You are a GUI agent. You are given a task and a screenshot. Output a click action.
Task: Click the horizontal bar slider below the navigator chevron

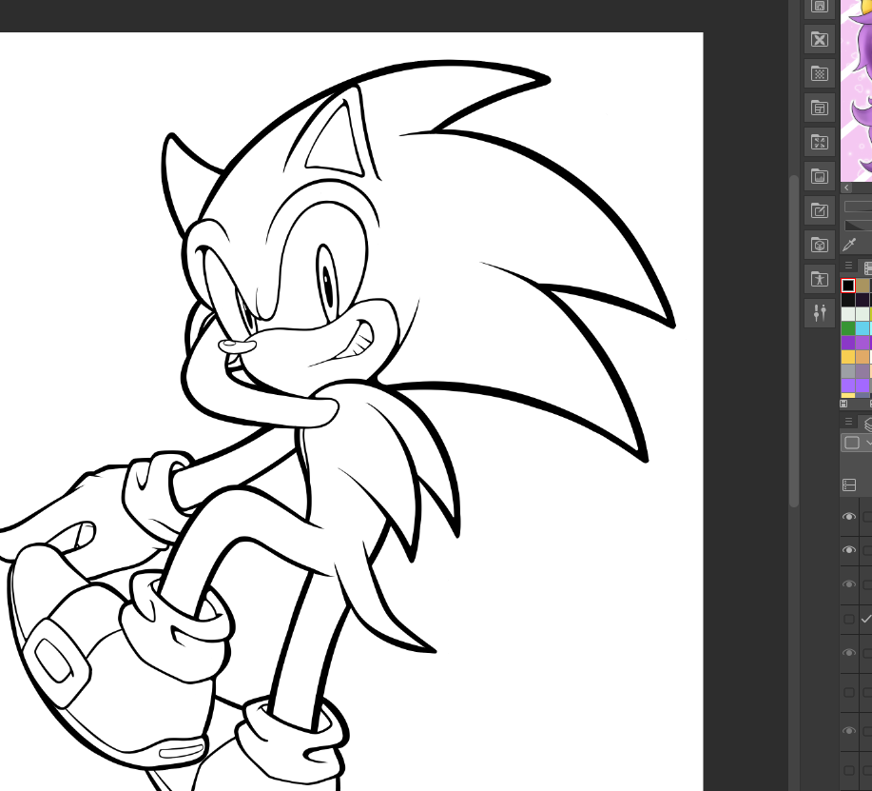tap(858, 207)
